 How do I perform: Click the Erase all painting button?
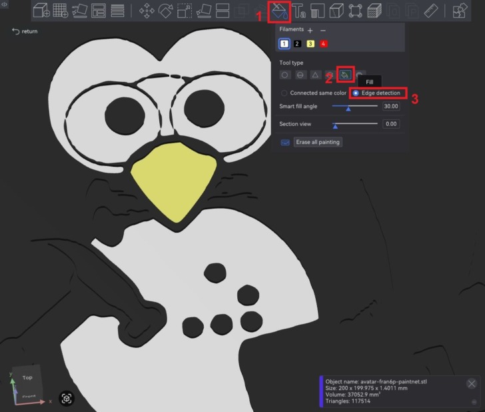click(x=318, y=142)
